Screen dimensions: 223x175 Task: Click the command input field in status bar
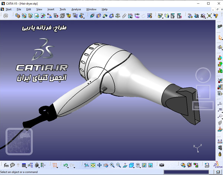tap(186, 172)
